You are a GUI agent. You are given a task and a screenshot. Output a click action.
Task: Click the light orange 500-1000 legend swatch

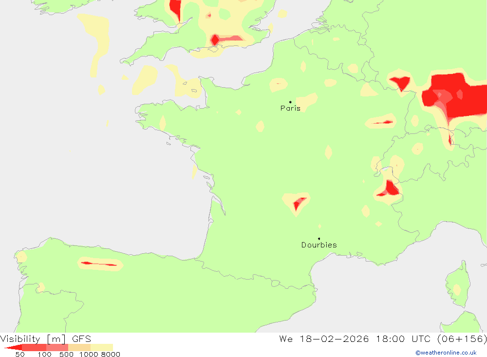point(79,347)
